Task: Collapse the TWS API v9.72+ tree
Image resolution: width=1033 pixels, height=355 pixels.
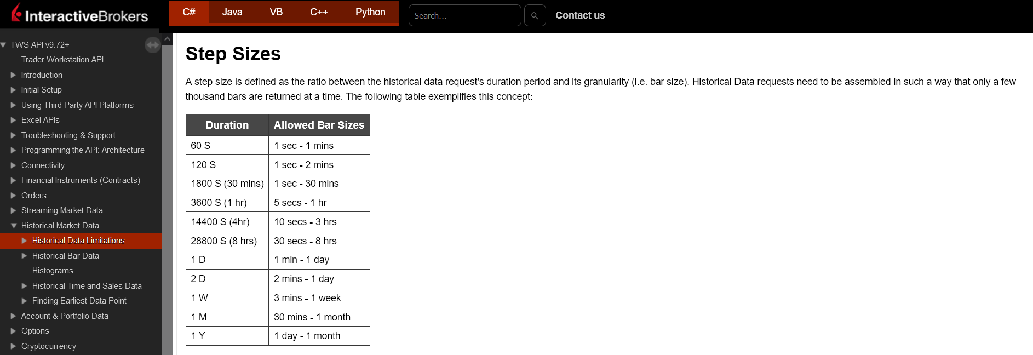Action: pos(4,45)
